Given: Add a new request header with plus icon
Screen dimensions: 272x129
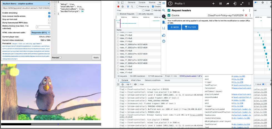Looking at the screenshot, I should click(x=243, y=10).
